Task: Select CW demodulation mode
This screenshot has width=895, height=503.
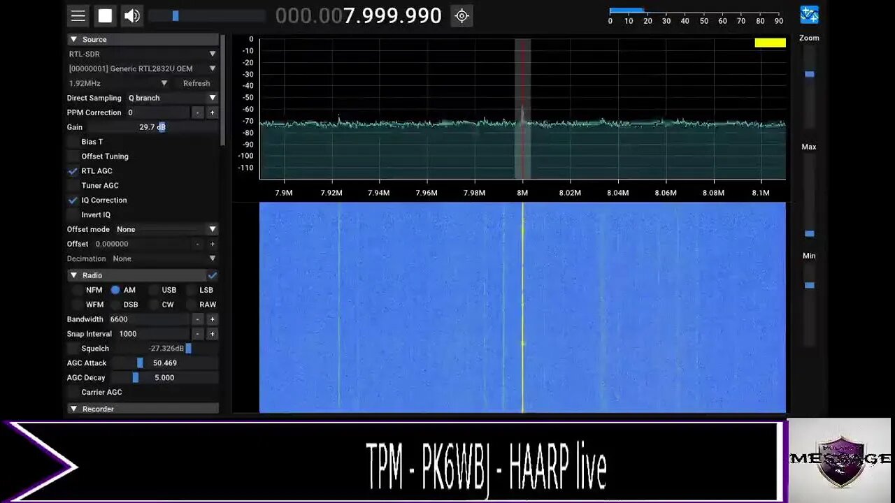Action: tap(153, 305)
